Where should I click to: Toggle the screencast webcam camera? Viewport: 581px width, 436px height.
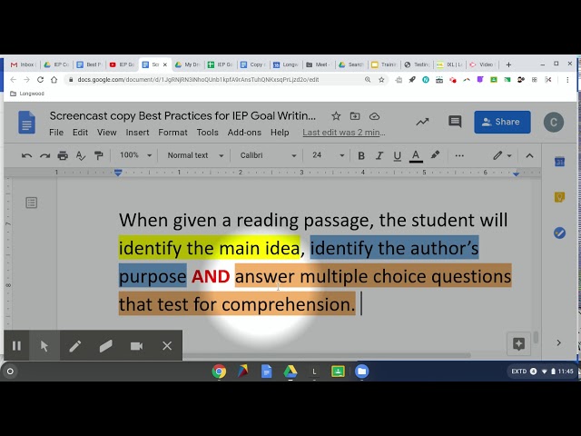[136, 346]
